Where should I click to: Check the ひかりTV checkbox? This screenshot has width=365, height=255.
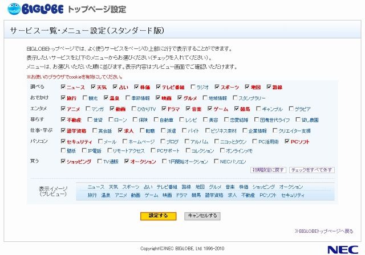(x=134, y=109)
